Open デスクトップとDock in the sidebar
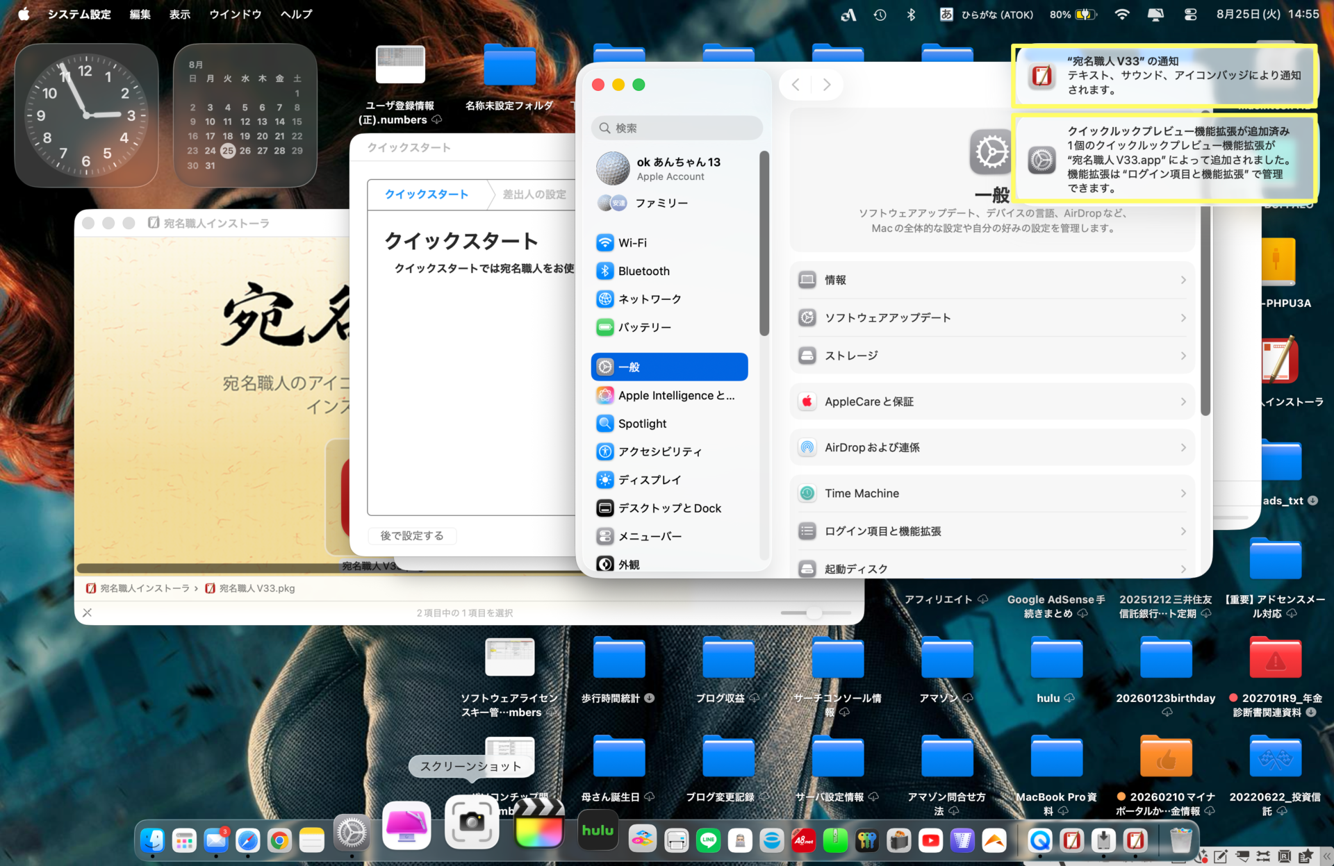 point(669,508)
